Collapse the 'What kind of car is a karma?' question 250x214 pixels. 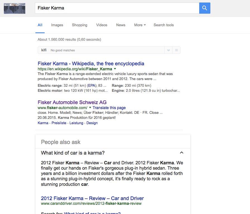click(x=182, y=153)
